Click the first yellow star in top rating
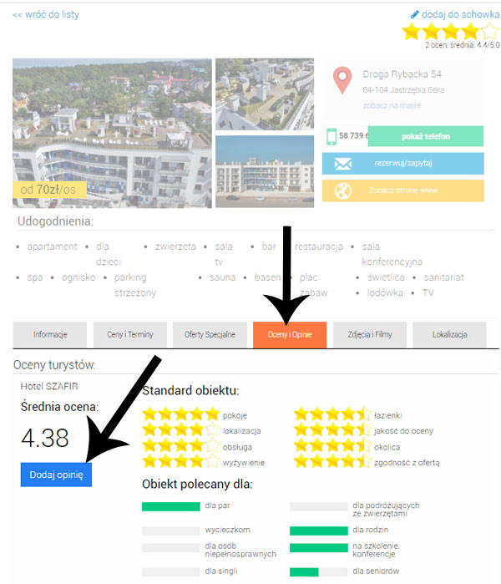 pos(412,31)
